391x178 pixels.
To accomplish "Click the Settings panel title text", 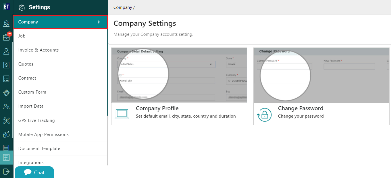I will [x=39, y=7].
